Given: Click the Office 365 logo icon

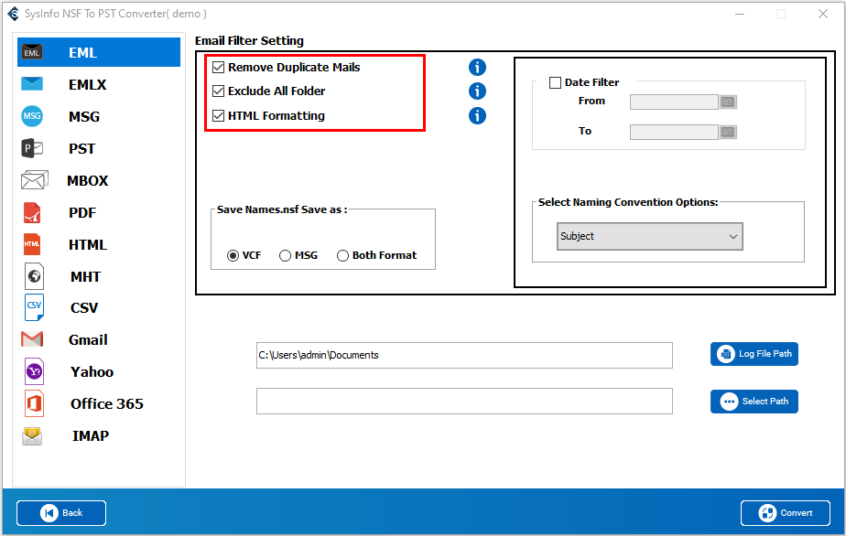Looking at the screenshot, I should [34, 403].
